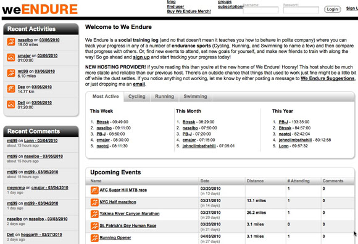Open naotoj in This Week list
Viewport: 358px width, 244px height.
[x=102, y=146]
